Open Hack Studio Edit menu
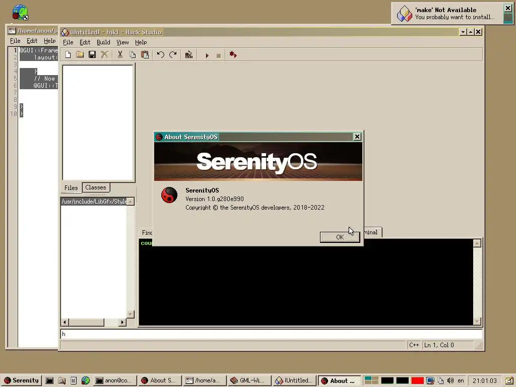This screenshot has height=387, width=516. pyautogui.click(x=85, y=42)
